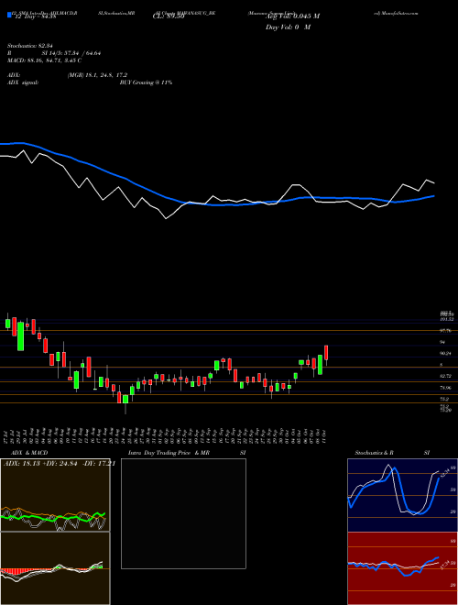Screen dimensions: 458x605
Task: Open the red RSI mini chart
Action: pos(402,568)
